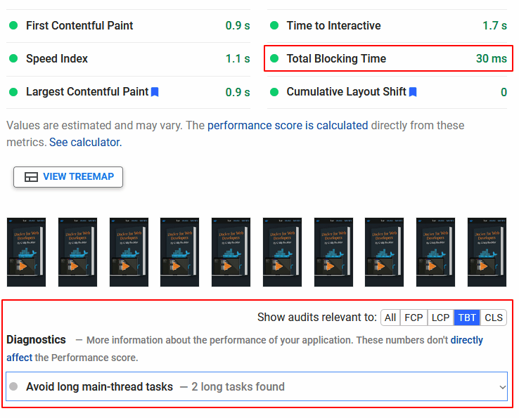
Task: Expand the Avoid long main-thread tasks audit row
Action: click(x=211, y=386)
